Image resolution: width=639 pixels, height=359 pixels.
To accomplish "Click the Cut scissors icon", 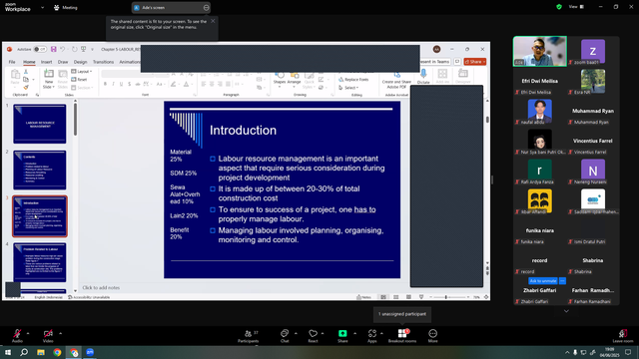I will pyautogui.click(x=26, y=72).
